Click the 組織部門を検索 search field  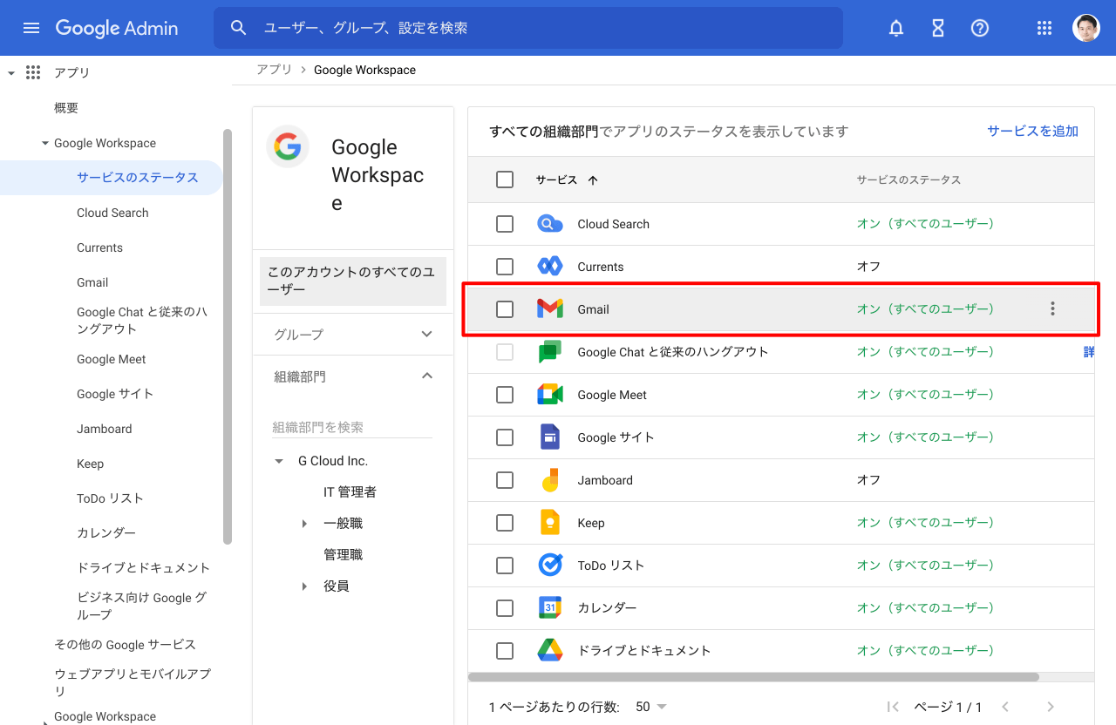[x=351, y=427]
